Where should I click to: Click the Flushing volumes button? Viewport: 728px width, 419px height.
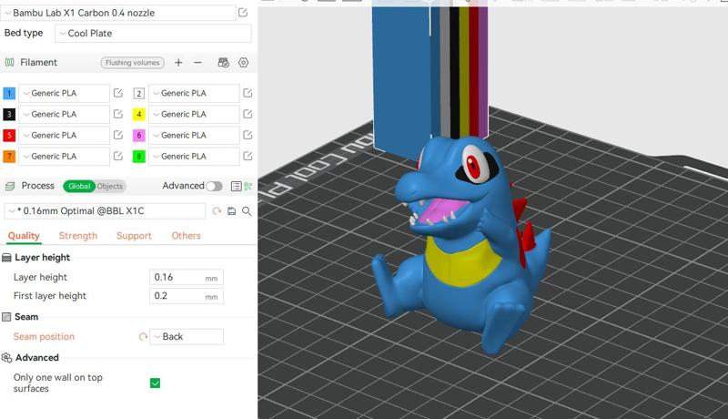pos(132,63)
